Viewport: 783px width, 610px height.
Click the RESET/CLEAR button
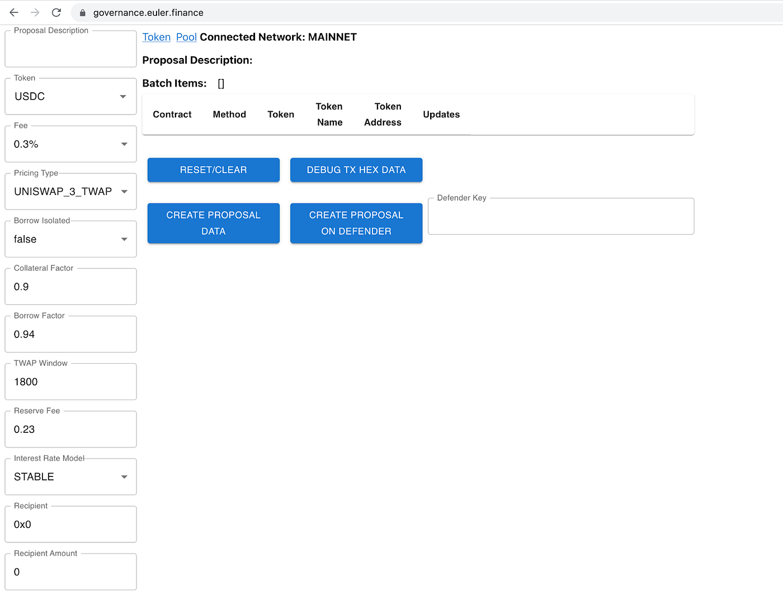(214, 170)
